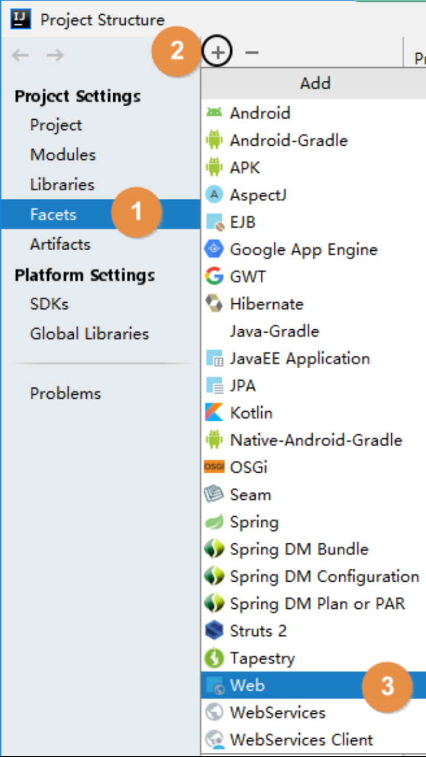Choose the Spring DM Plan or PAR label
Screen dimensions: 426x757
pyautogui.click(x=318, y=604)
